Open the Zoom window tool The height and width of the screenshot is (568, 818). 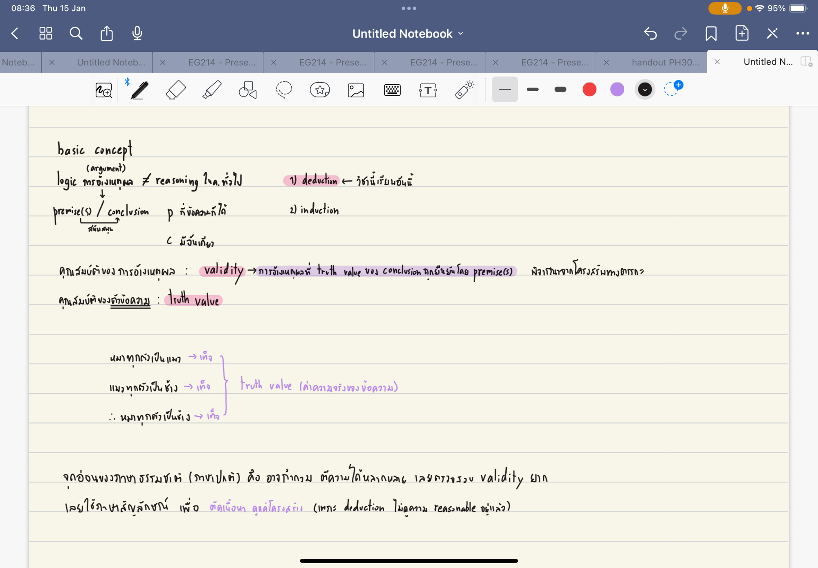pos(104,90)
